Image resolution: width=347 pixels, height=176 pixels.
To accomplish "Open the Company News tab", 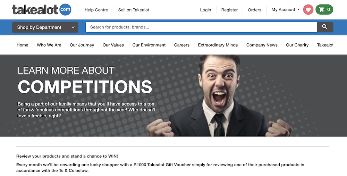I will [262, 45].
